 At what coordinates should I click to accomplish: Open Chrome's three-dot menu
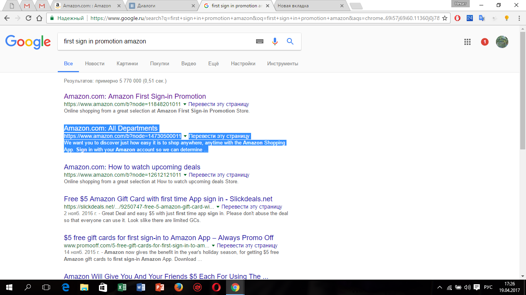tap(519, 18)
